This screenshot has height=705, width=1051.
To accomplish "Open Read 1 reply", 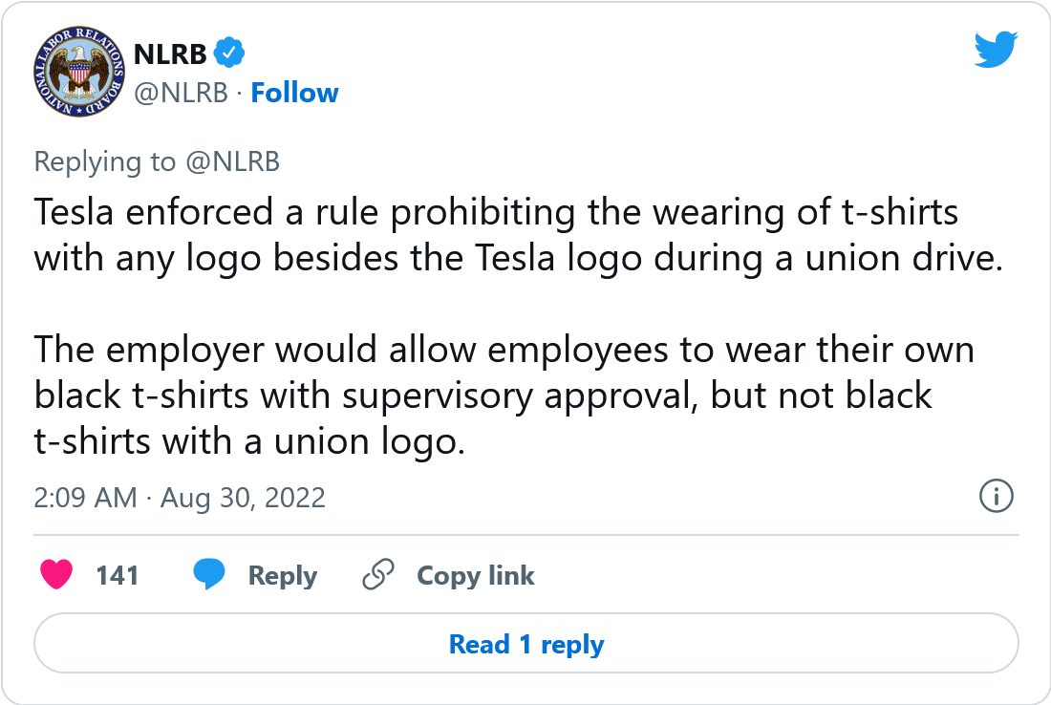I will (x=526, y=643).
